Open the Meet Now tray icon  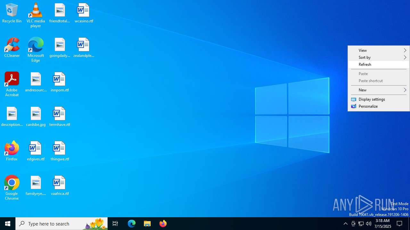[353, 224]
